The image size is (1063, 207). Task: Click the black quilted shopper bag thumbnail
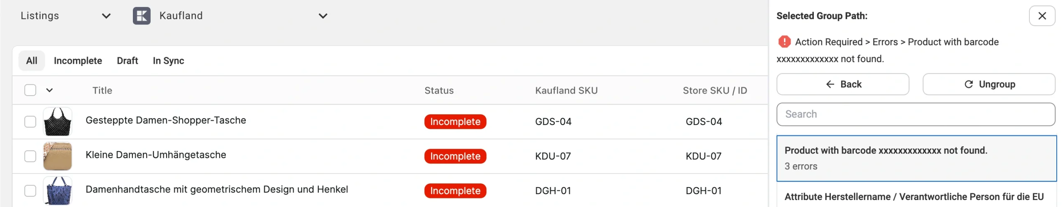[x=57, y=122]
